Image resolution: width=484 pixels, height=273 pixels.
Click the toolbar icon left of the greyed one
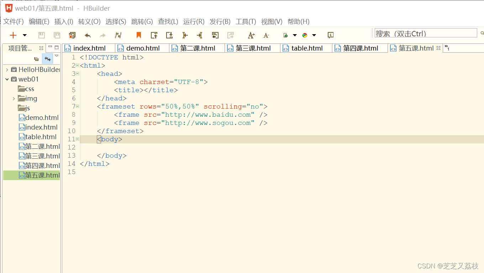215,35
